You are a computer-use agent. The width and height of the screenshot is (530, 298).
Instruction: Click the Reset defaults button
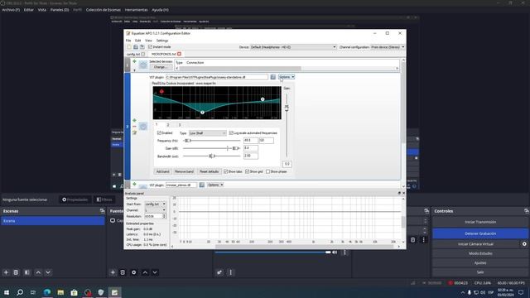click(x=209, y=171)
